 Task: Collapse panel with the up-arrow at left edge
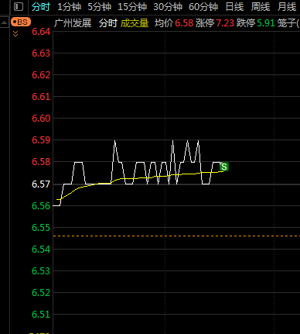pyautogui.click(x=5, y=22)
